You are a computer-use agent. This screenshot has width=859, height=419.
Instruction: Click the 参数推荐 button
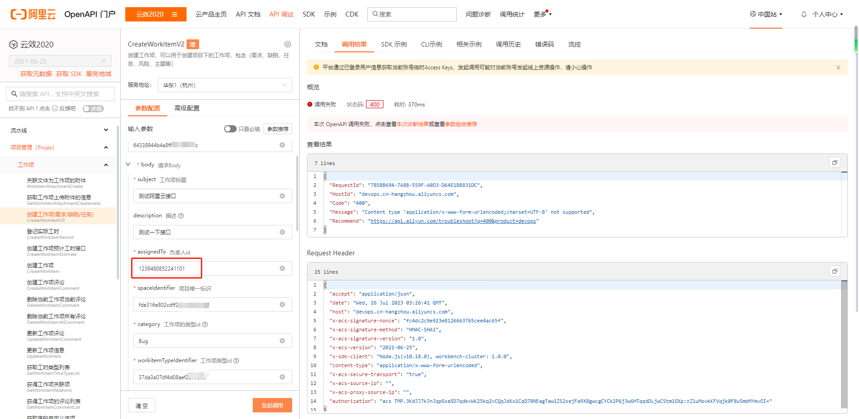278,129
